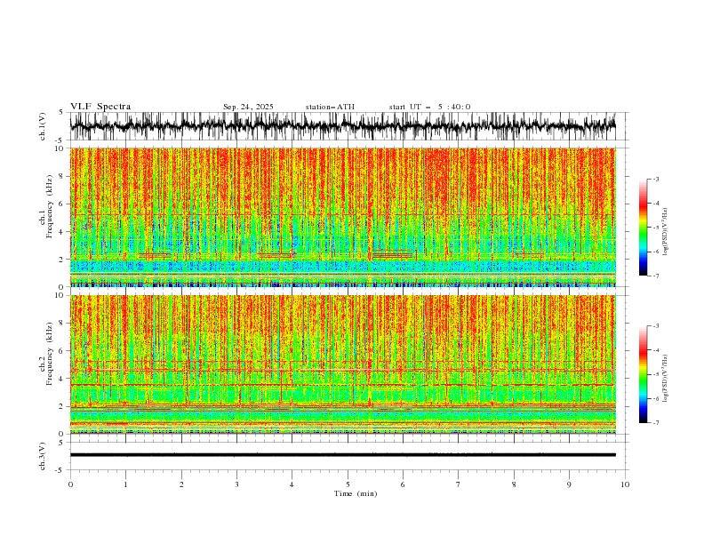
Task: Click the "-3" tick on lower color scale
Action: pos(656,326)
